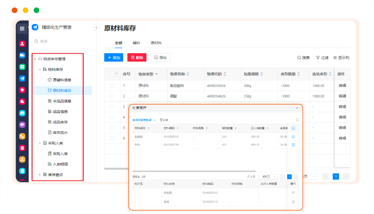Screen dimensions: 374x214
Task: Open the dropdown arrow beside the header checkbox
Action: (x=117, y=74)
